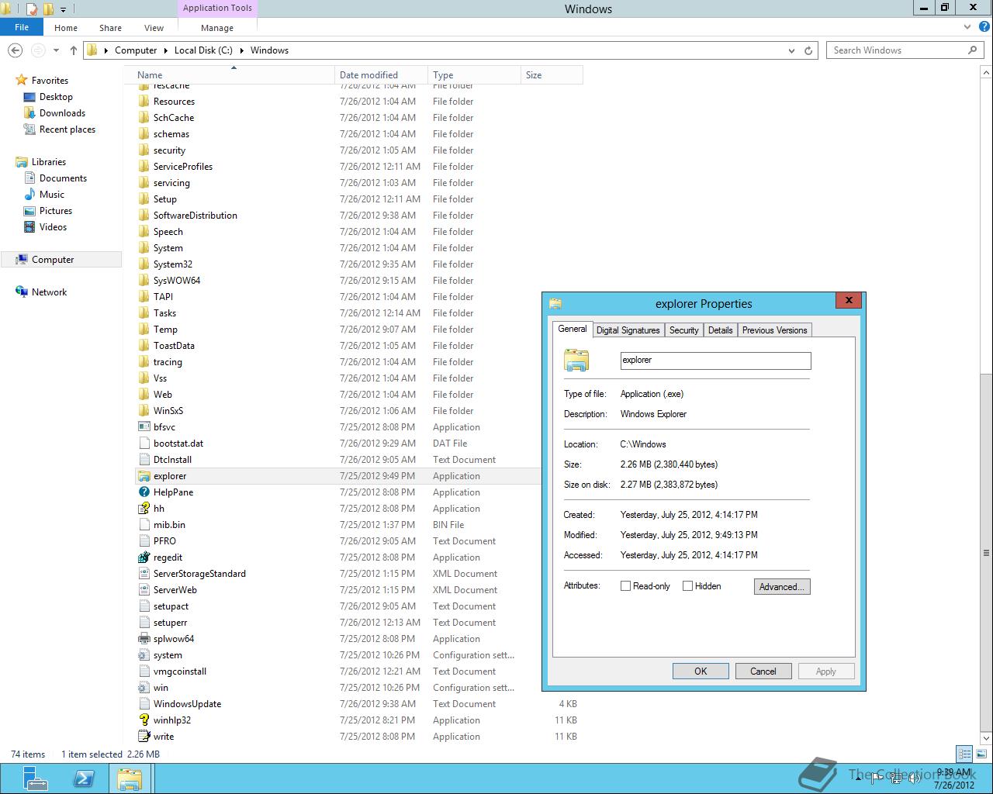Select the ServerWeb XML document icon

tap(144, 590)
